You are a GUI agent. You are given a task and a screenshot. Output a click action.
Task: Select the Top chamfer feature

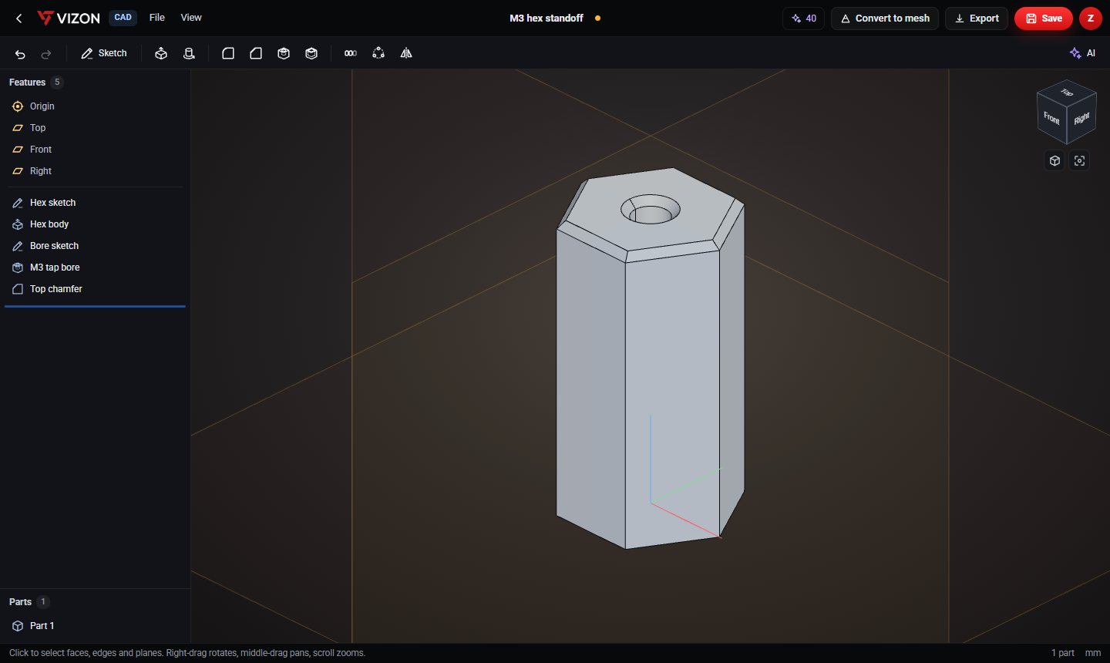pyautogui.click(x=95, y=289)
